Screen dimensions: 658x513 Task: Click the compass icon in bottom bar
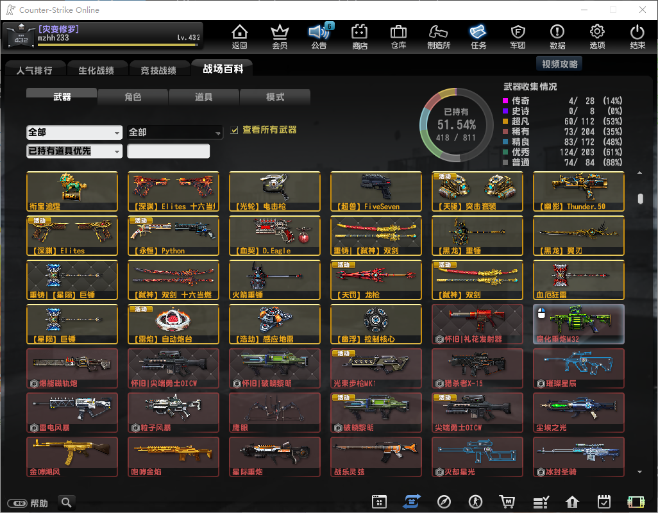(444, 502)
